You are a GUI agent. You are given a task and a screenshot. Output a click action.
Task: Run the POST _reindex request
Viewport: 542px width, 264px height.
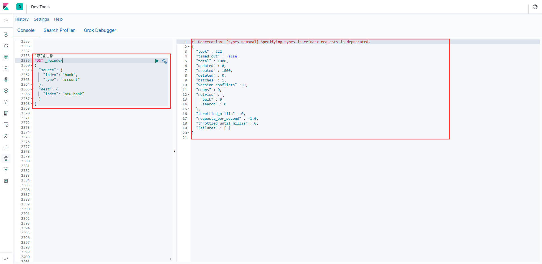(157, 61)
